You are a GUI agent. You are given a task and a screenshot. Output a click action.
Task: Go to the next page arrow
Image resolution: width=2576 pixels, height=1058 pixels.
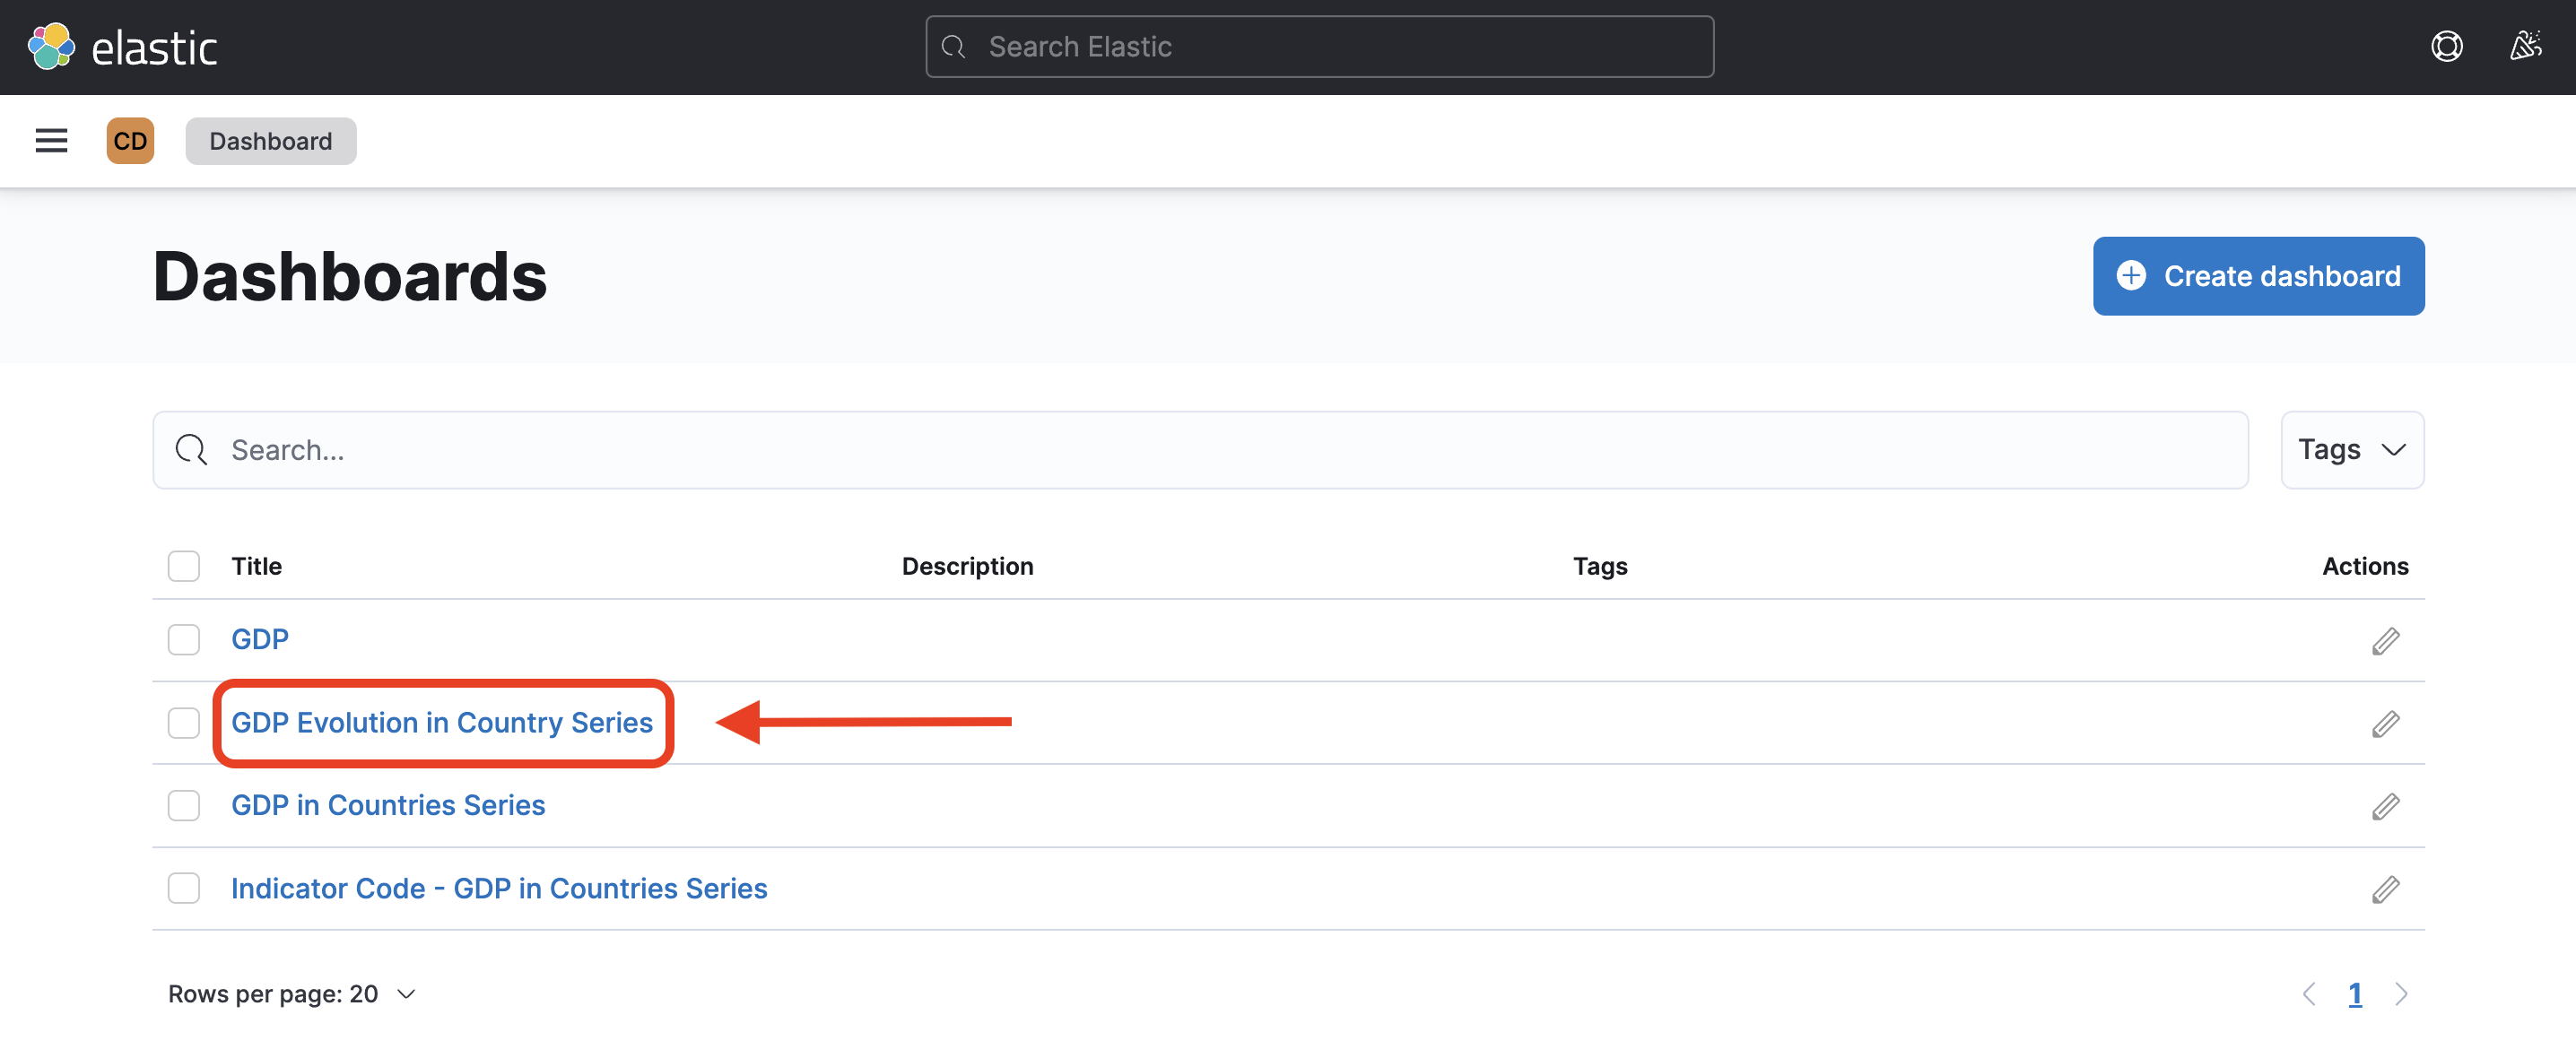2401,994
